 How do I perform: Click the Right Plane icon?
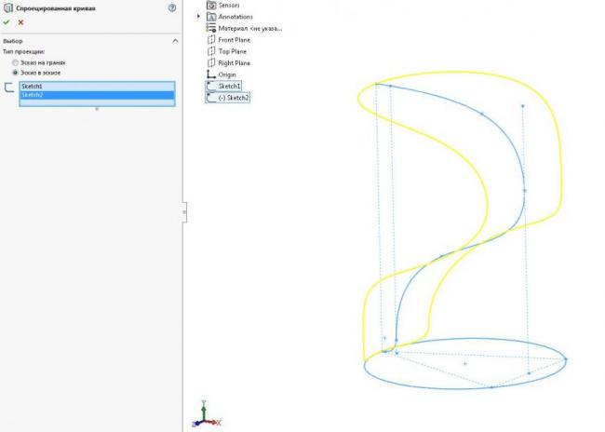[211, 63]
